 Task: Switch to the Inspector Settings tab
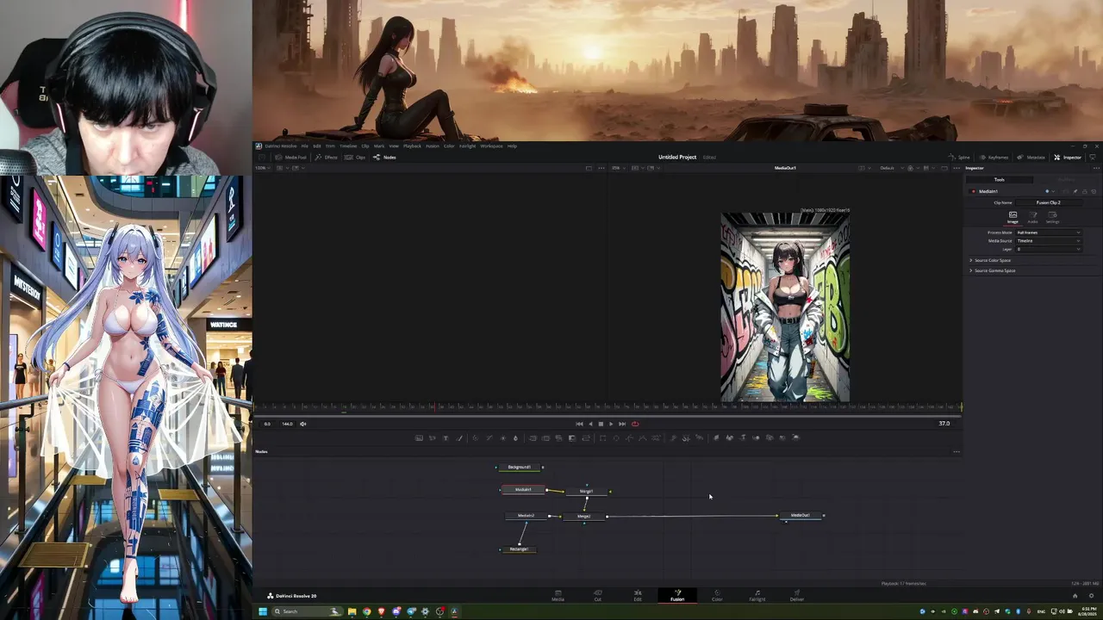(1052, 217)
